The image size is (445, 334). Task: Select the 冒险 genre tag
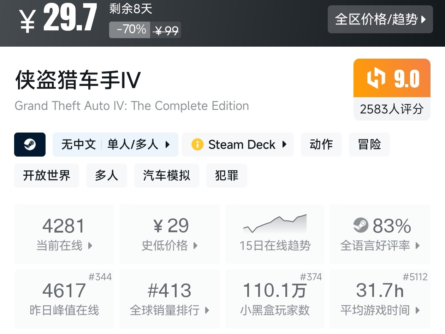tap(369, 145)
